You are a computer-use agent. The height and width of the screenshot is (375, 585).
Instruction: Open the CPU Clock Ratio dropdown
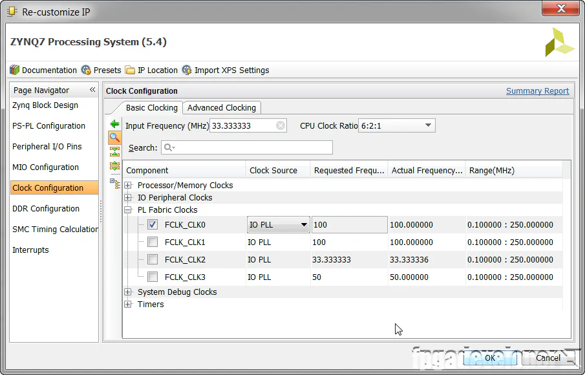(x=428, y=125)
